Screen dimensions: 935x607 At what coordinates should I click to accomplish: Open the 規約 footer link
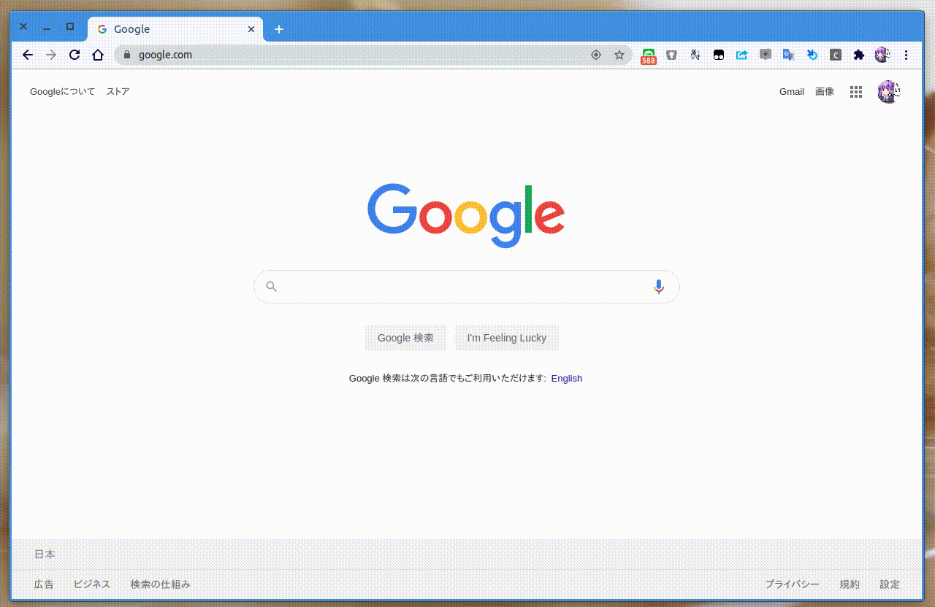coord(850,584)
